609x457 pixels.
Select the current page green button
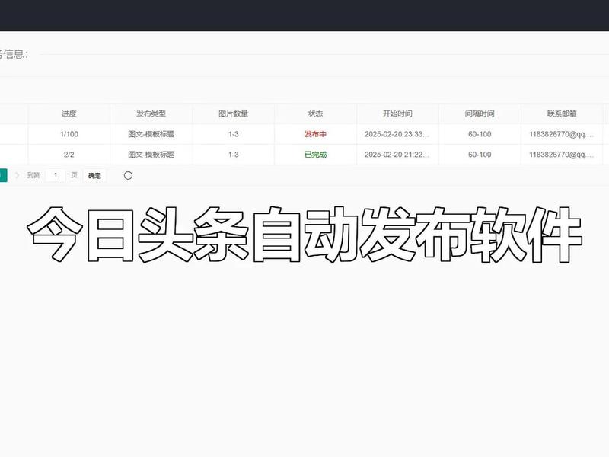coord(3,175)
